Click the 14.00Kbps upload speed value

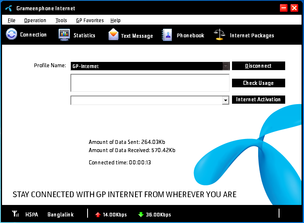[x=115, y=215]
